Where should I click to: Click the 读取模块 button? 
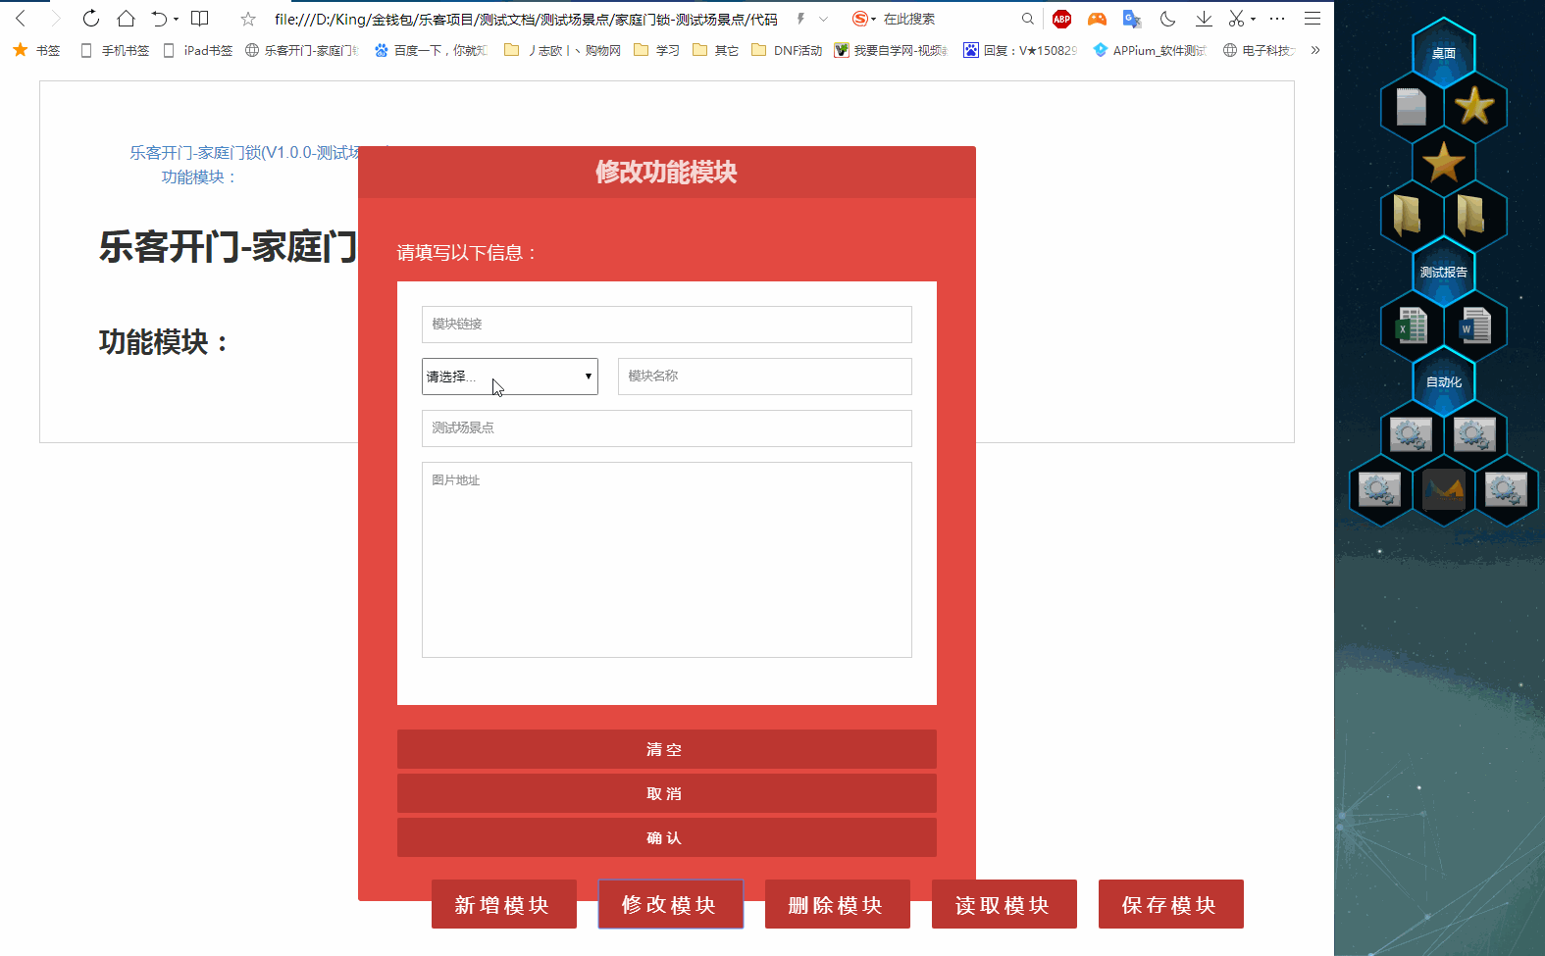(1004, 904)
